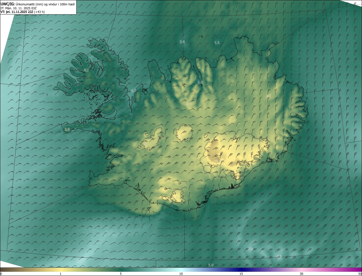Click the color scale tick label 15
This screenshot has width=362, height=276.
[241, 274]
